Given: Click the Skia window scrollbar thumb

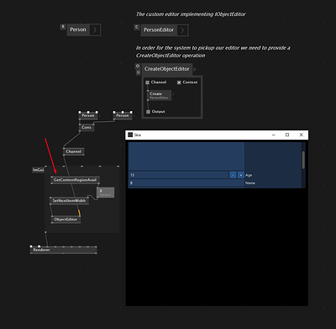Looking at the screenshot, I should 303,160.
